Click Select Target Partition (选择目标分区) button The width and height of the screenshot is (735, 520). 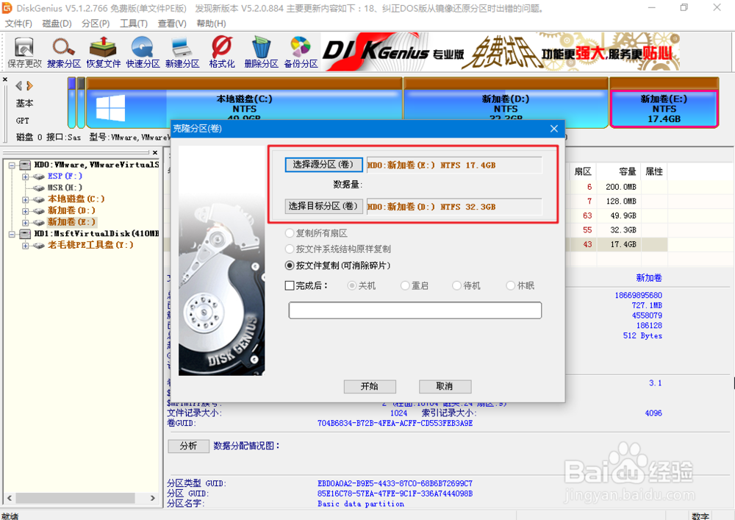323,206
